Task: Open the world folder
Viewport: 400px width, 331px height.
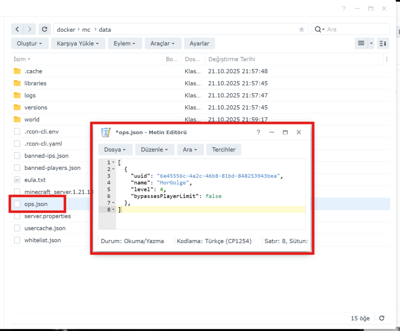Action: 32,119
